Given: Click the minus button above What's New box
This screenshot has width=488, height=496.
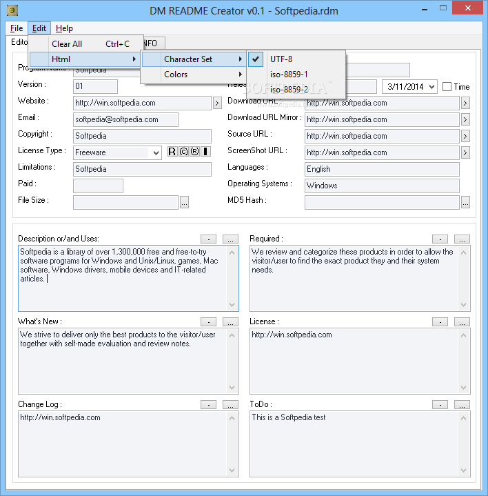Looking at the screenshot, I should tap(209, 322).
